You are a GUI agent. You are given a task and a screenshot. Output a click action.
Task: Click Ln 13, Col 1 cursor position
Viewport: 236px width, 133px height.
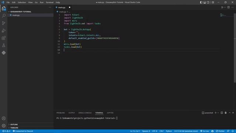(x=135, y=131)
